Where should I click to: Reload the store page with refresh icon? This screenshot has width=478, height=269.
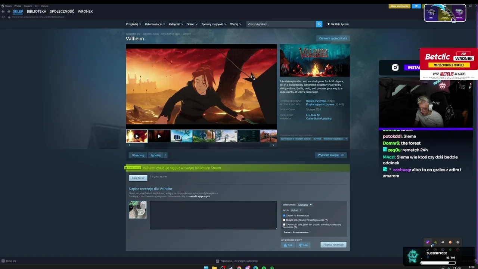3,17
